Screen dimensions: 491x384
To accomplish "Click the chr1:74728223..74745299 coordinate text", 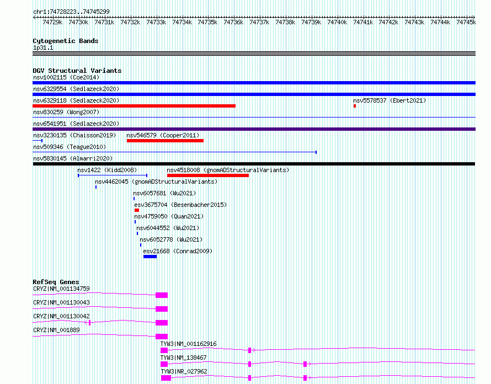I will click(71, 12).
